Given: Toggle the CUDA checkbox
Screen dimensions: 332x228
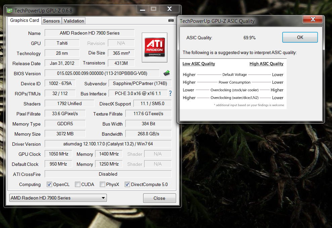Looking at the screenshot, I should pos(78,184).
